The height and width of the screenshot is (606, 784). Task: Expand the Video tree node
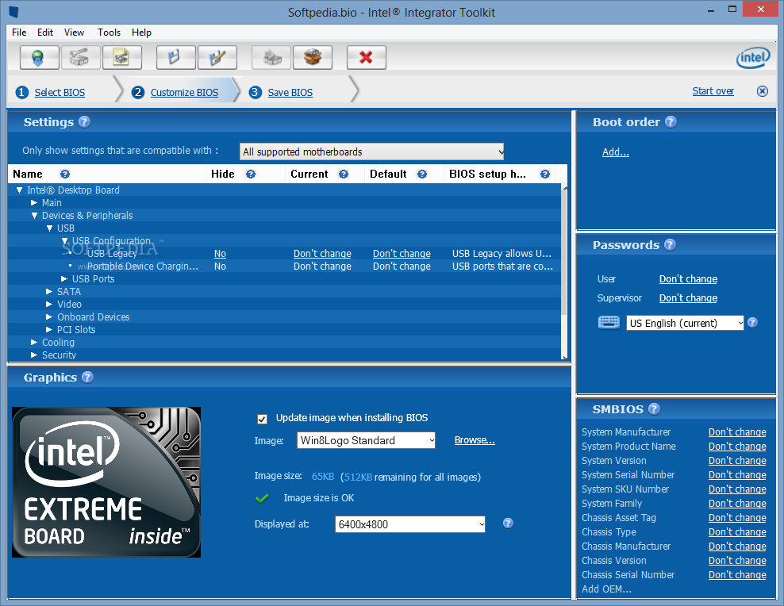click(x=49, y=305)
